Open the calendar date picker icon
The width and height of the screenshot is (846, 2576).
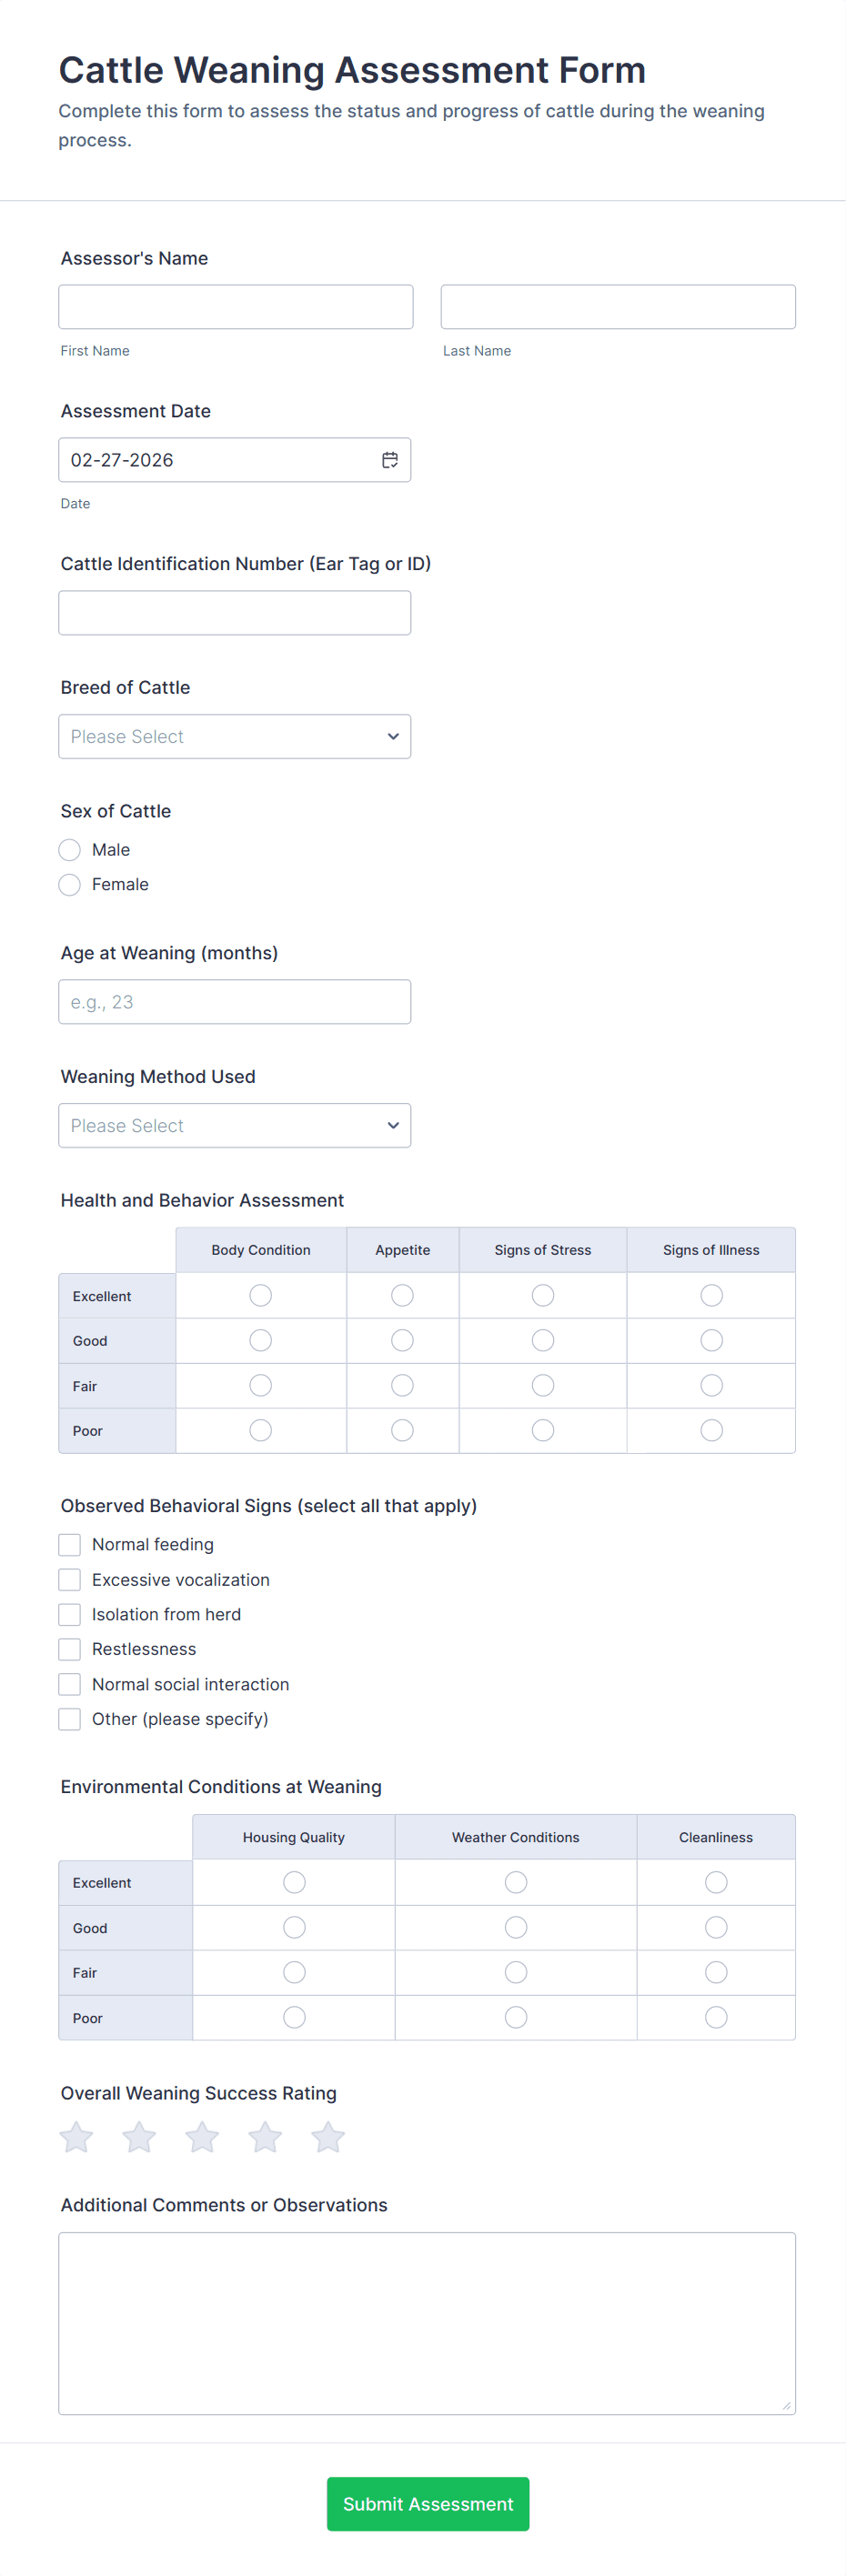point(390,460)
